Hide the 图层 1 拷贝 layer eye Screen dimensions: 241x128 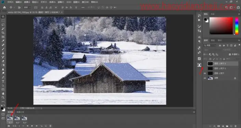(205, 73)
